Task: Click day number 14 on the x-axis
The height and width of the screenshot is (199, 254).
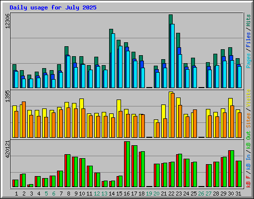Action: (112, 194)
